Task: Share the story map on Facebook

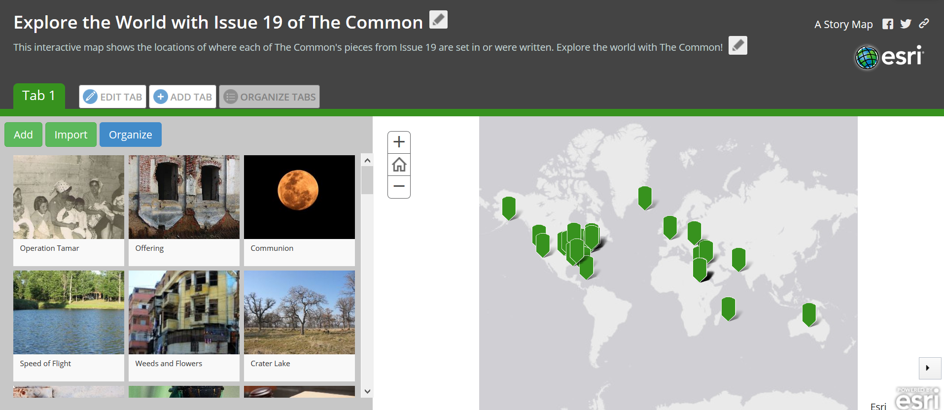Action: [887, 24]
